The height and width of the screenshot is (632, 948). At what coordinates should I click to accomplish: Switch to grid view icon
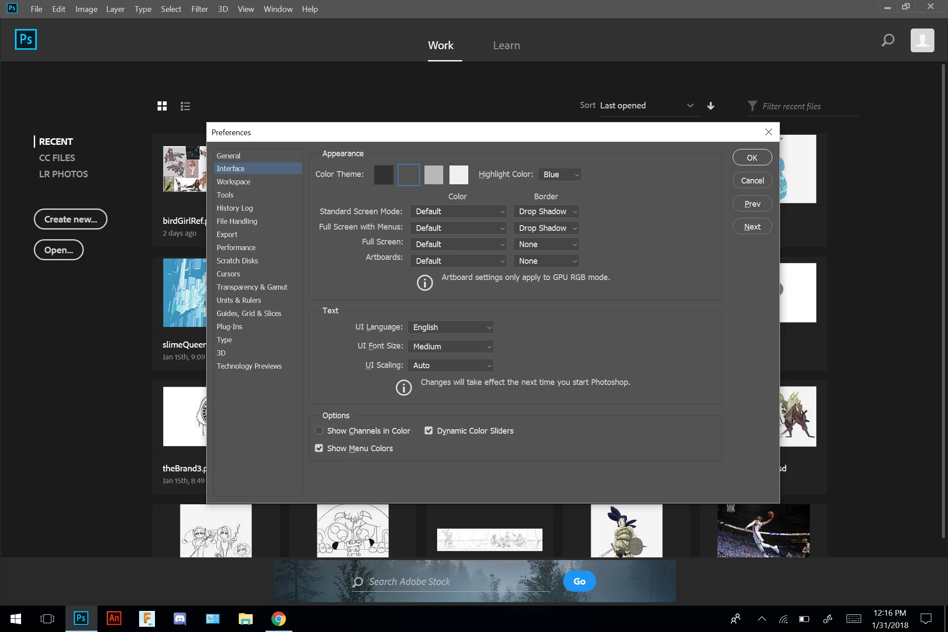tap(162, 106)
